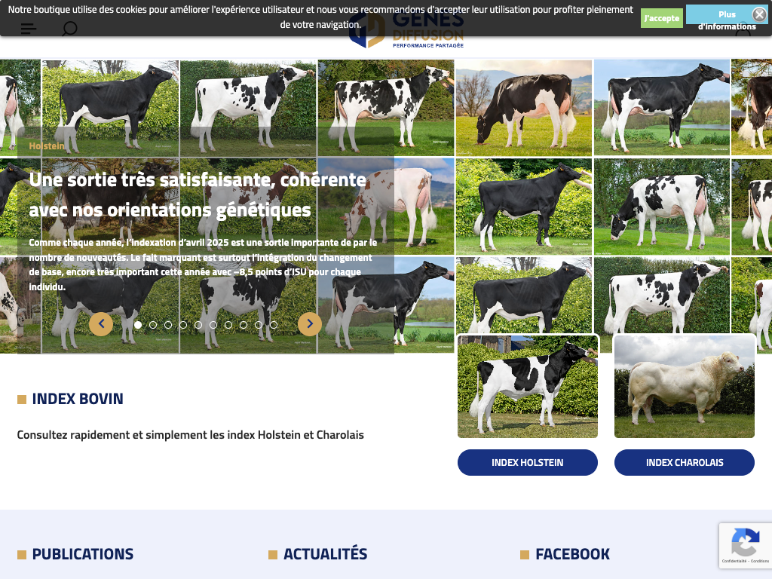Click the Gènes Diffusion logo

[x=406, y=29]
